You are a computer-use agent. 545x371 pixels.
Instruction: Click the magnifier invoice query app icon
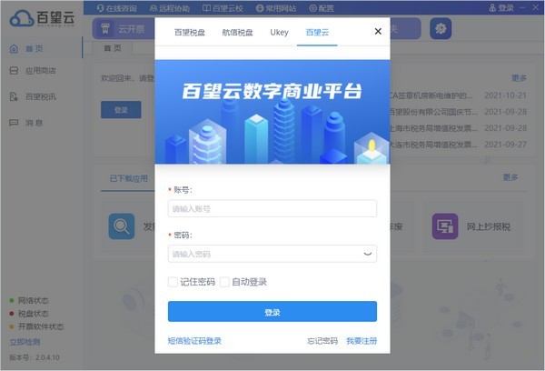point(122,226)
